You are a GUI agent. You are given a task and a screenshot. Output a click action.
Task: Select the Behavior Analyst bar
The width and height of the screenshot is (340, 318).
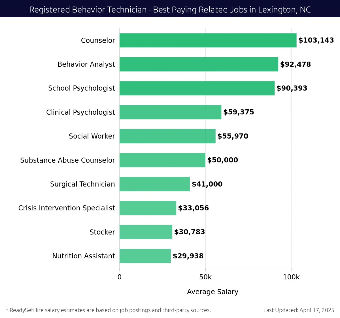[x=198, y=64]
